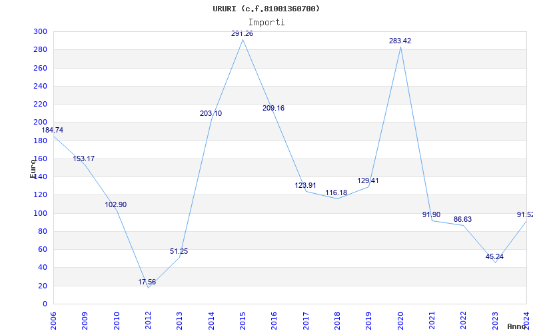
Task: Click the 17.56 data label
Action: click(x=147, y=282)
